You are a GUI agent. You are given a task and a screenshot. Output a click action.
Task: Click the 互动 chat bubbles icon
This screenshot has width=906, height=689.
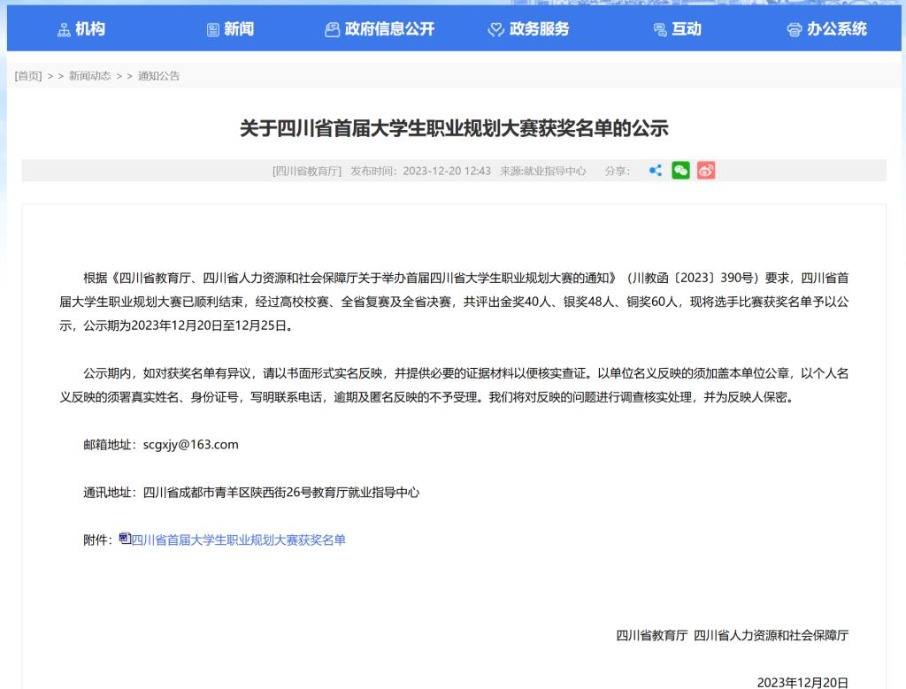pyautogui.click(x=660, y=29)
